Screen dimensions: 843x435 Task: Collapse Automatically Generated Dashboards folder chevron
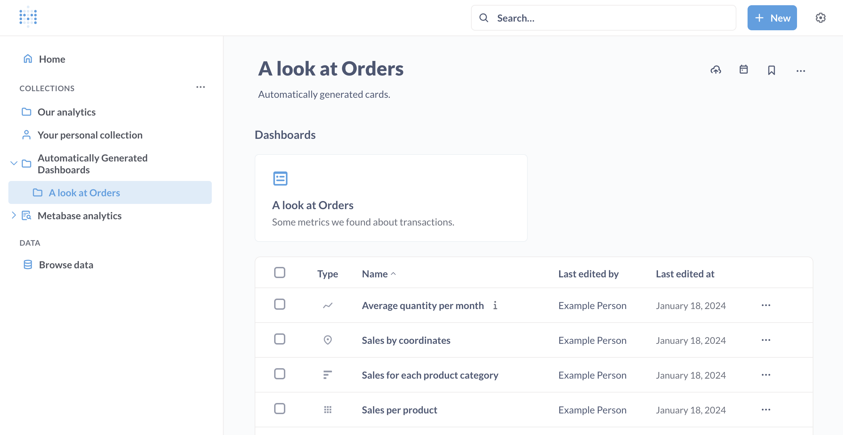click(x=14, y=163)
